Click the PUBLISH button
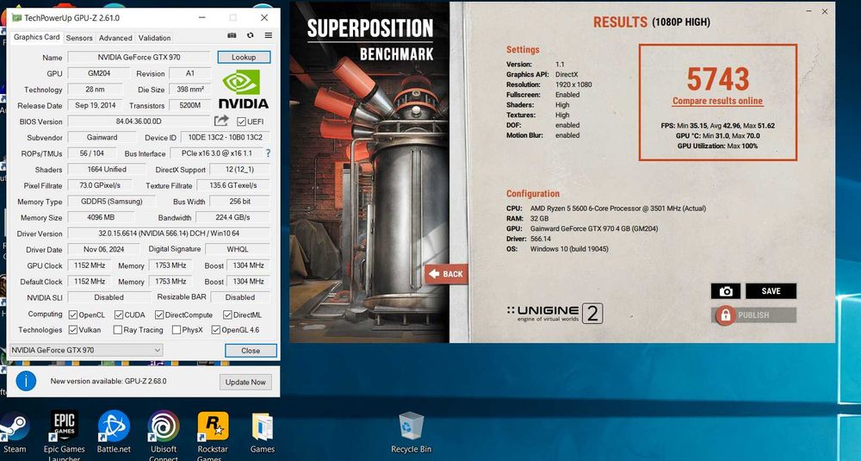The width and height of the screenshot is (861, 461). 754,315
